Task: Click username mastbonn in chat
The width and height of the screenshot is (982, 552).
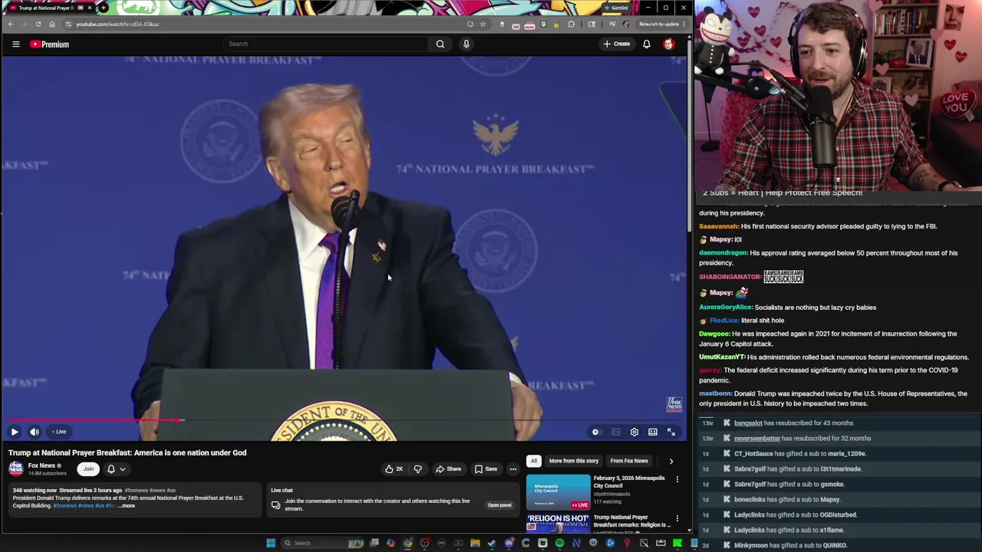Action: click(715, 394)
